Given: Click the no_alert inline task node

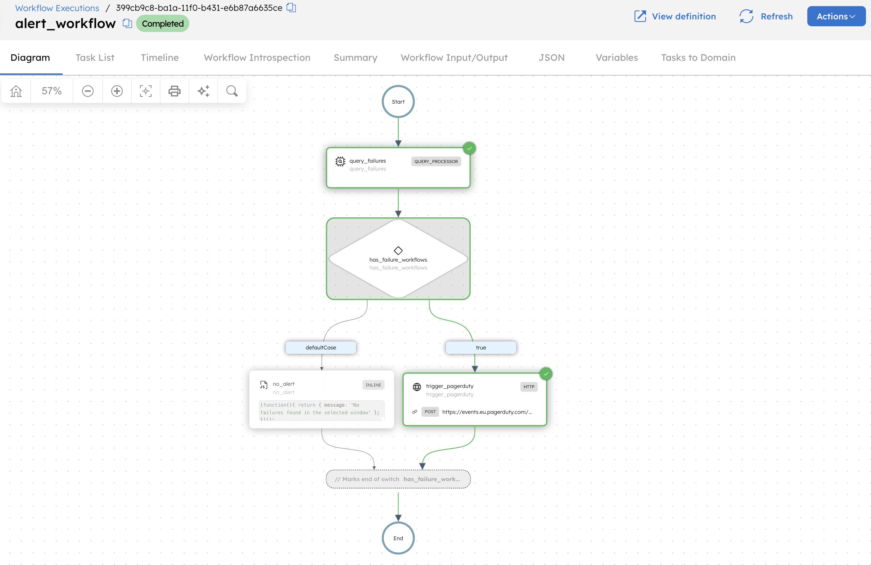Looking at the screenshot, I should 321,399.
